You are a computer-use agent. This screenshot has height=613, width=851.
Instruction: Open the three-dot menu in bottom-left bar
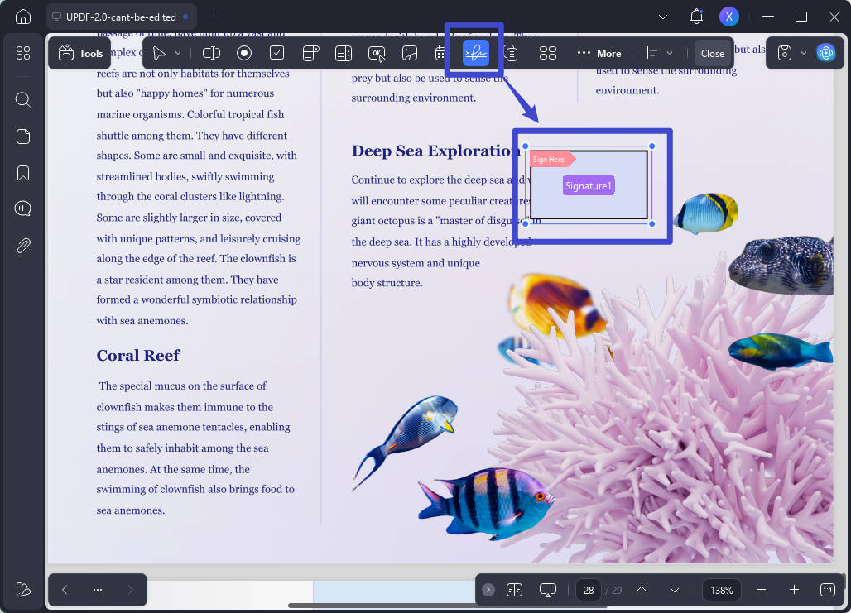(x=98, y=590)
